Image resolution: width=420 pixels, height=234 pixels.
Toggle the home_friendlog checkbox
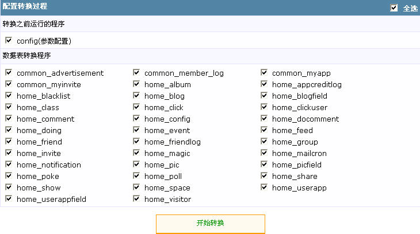tap(136, 142)
